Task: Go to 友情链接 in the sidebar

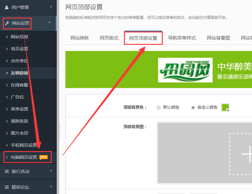Action: tap(20, 73)
